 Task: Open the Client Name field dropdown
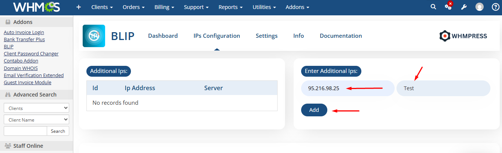coord(36,120)
